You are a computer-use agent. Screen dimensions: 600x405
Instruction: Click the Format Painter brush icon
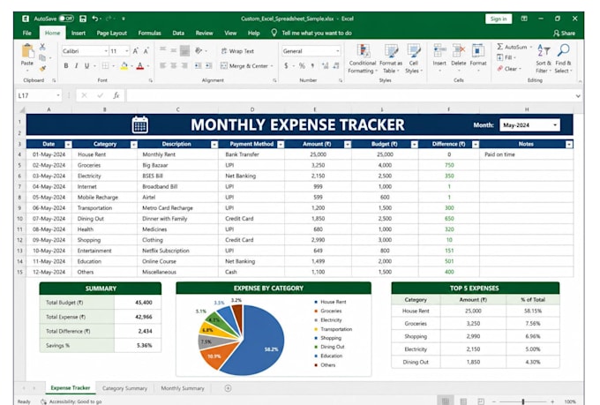pyautogui.click(x=42, y=69)
